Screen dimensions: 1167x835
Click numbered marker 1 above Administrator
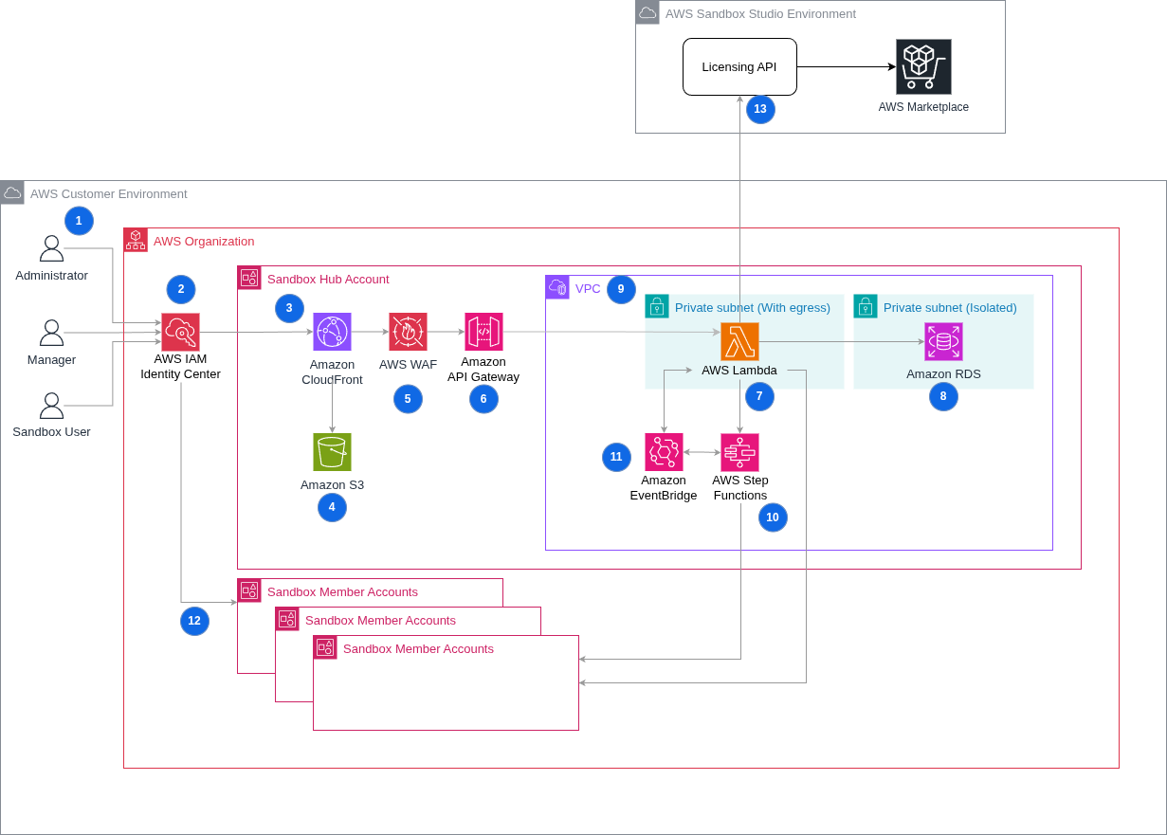point(79,221)
